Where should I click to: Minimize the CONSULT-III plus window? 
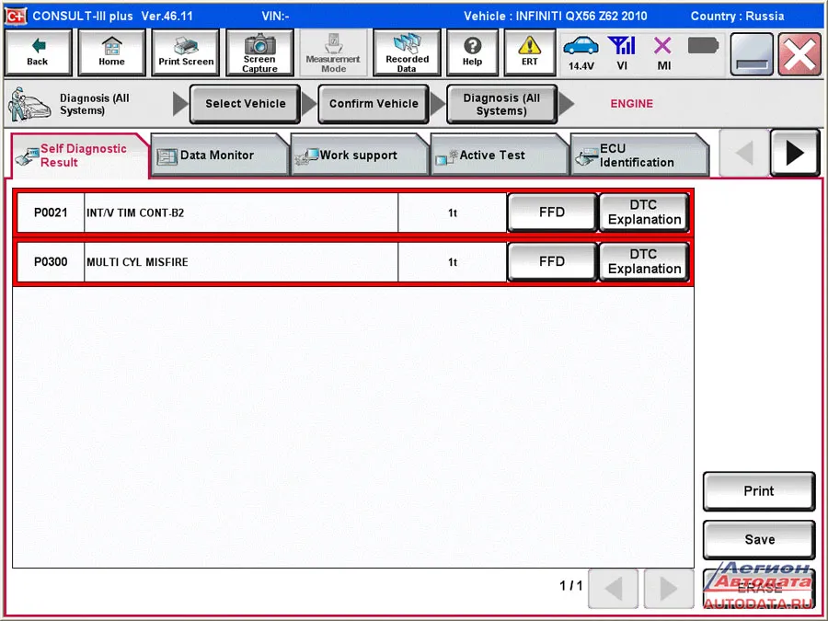tap(752, 54)
